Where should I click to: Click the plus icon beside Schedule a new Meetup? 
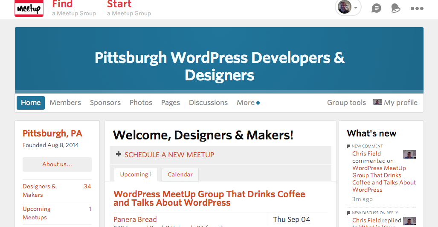click(119, 154)
